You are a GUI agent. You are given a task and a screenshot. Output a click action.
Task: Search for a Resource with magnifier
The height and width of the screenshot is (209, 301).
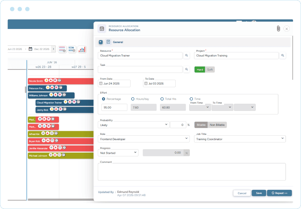coord(187,55)
